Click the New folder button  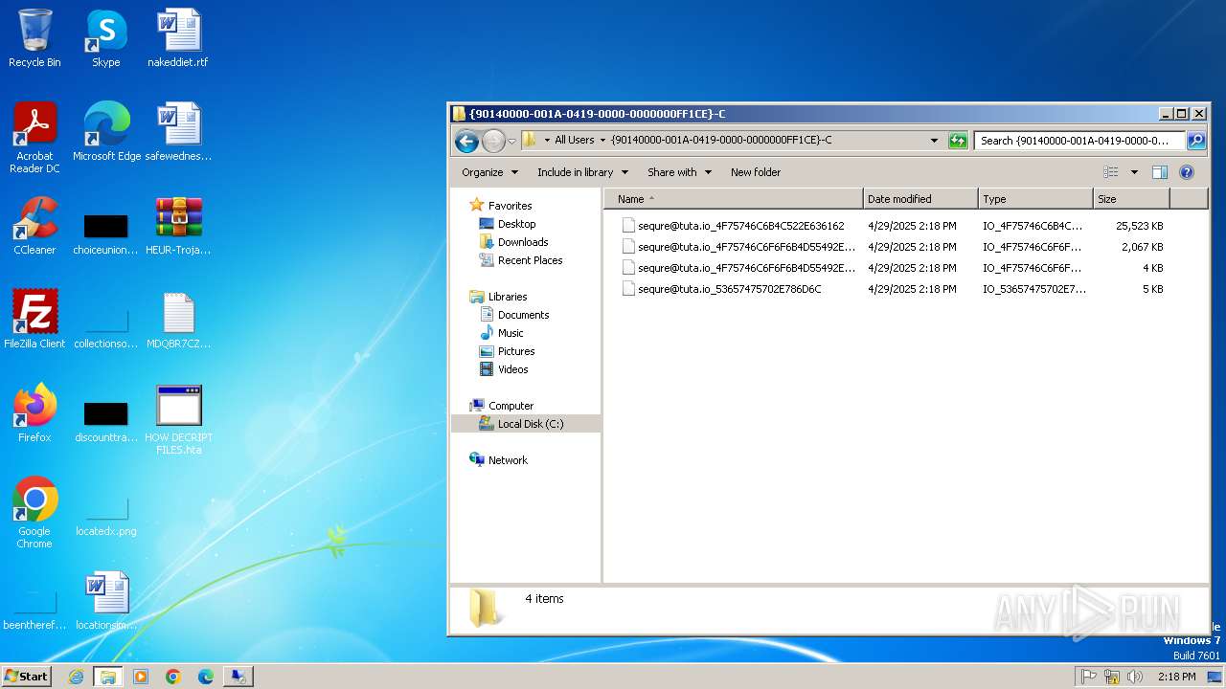756,172
